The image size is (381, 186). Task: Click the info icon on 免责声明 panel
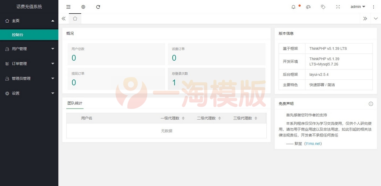[x=371, y=104]
